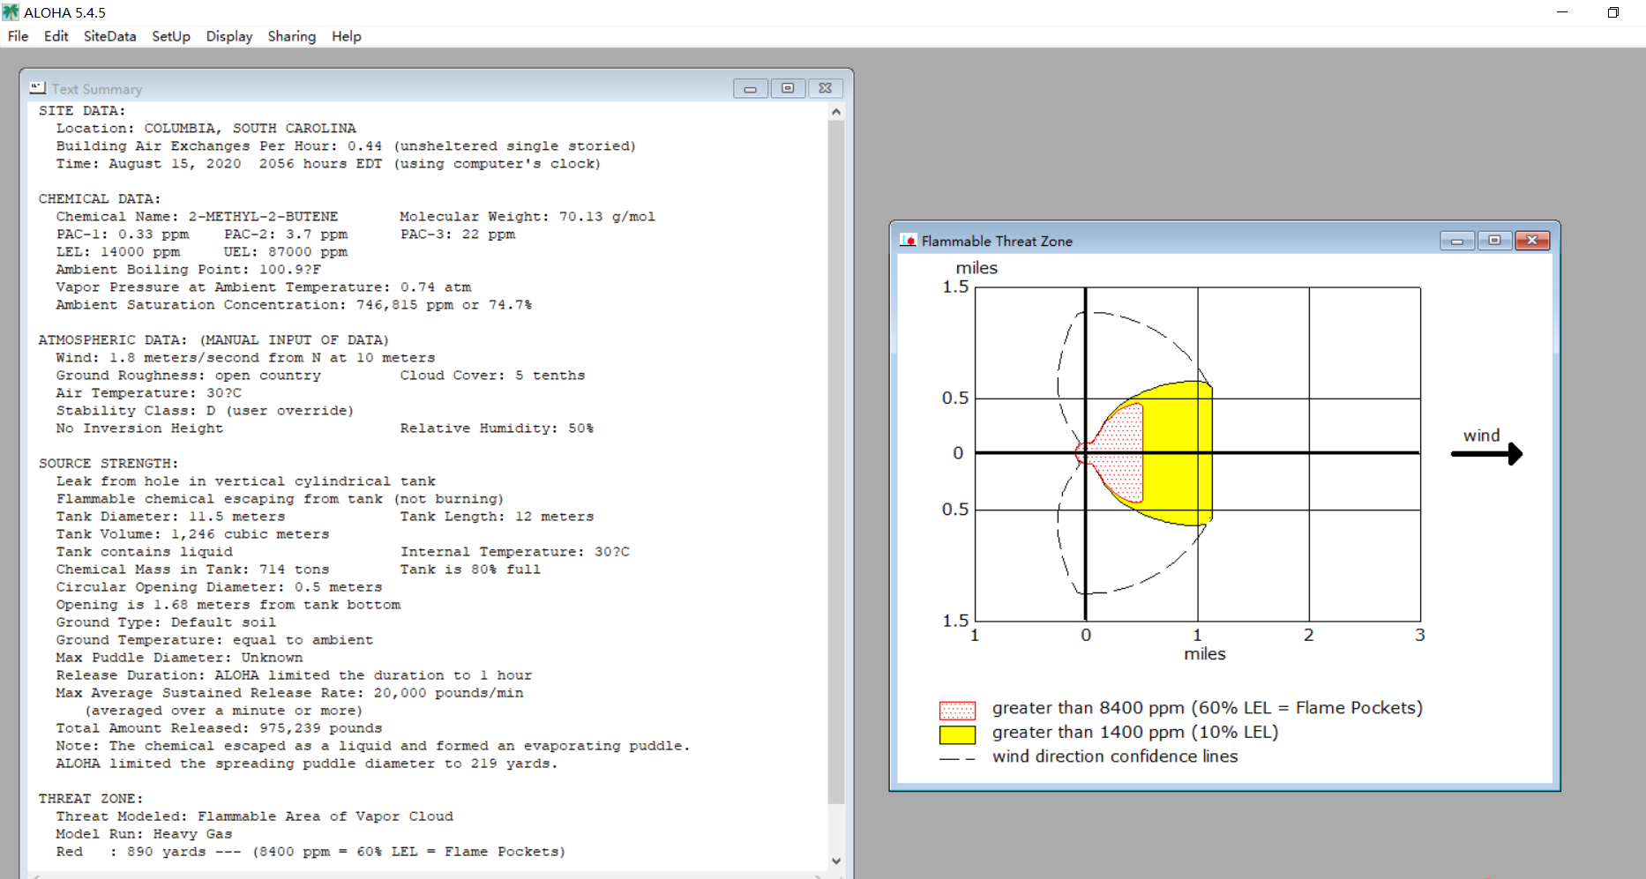1646x879 pixels.
Task: Click the 'CHEMICAL DATA:' heading
Action: click(100, 199)
